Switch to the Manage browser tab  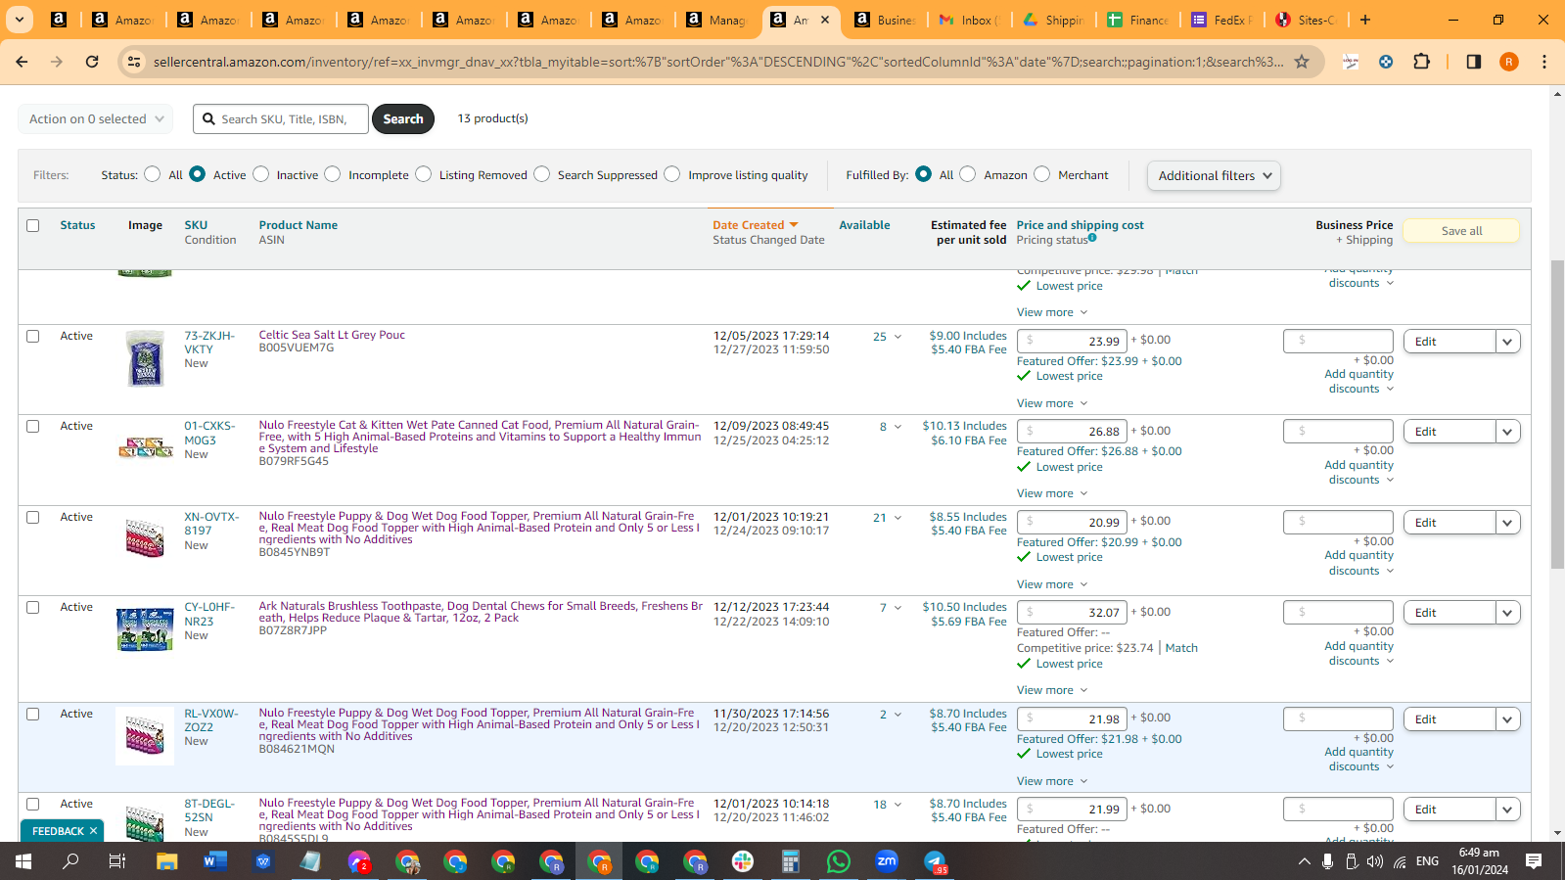click(x=717, y=20)
